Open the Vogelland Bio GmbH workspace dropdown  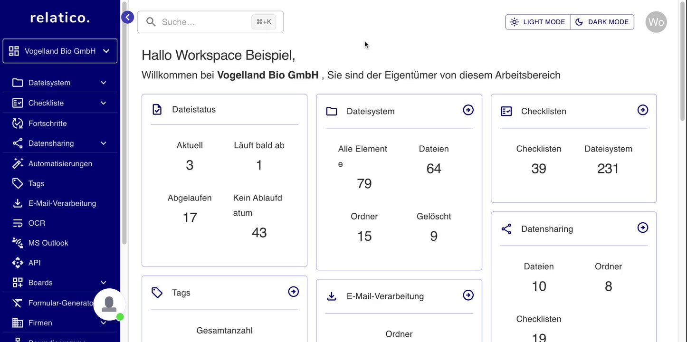coord(60,51)
